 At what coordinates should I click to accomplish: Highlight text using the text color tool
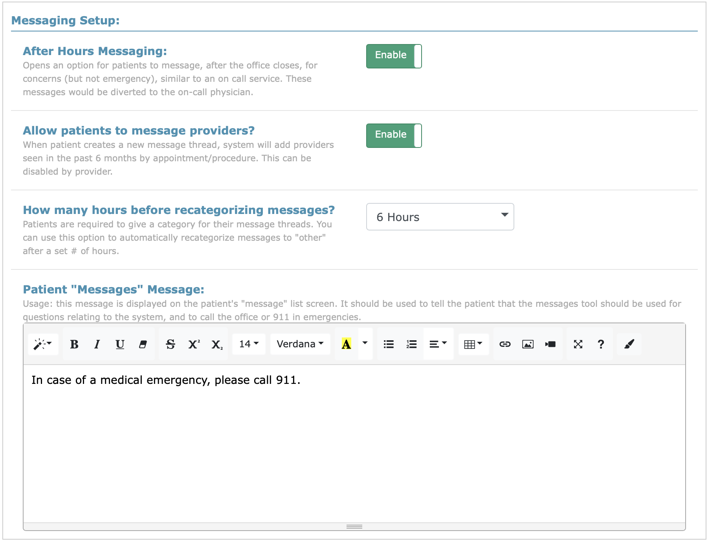346,344
